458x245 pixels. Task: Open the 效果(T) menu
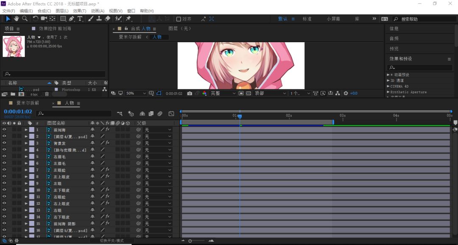79,11
